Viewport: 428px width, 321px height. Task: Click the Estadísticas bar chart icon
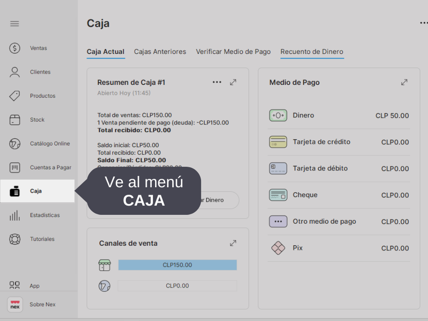pos(15,215)
